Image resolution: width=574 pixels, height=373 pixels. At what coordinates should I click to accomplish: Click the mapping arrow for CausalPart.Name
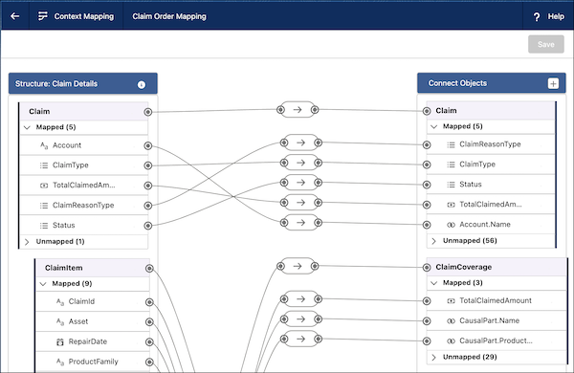coord(300,319)
